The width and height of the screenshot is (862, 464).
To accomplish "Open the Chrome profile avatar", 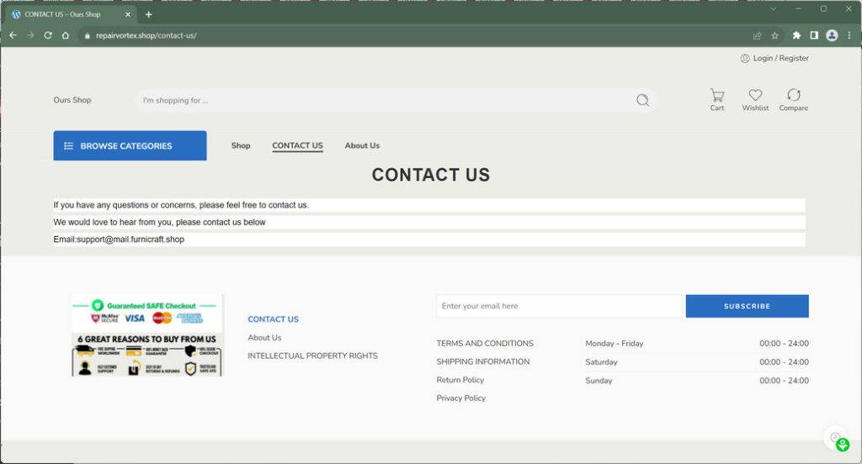I will click(x=832, y=35).
